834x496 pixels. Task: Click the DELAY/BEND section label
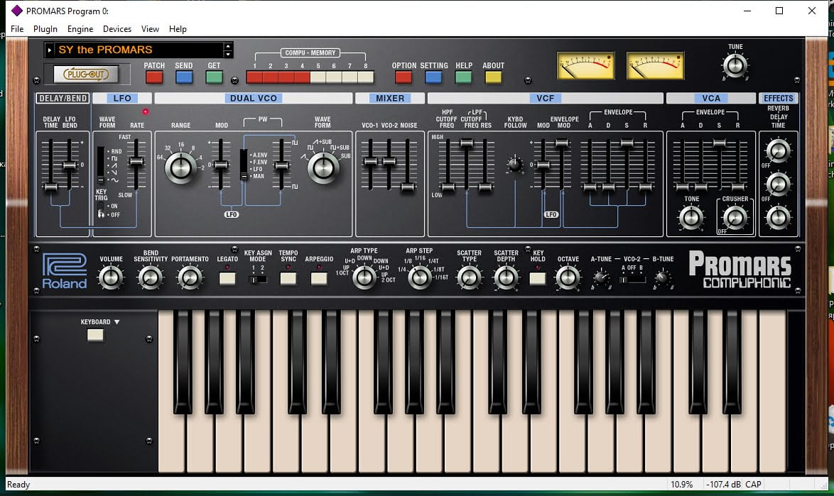click(63, 98)
